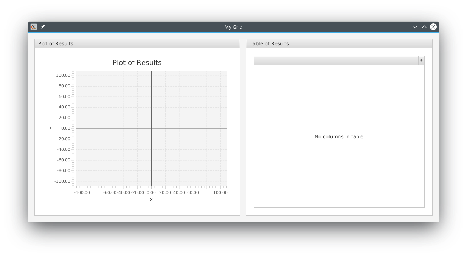
Task: Collapse the Table of Results pane header
Action: [x=339, y=43]
